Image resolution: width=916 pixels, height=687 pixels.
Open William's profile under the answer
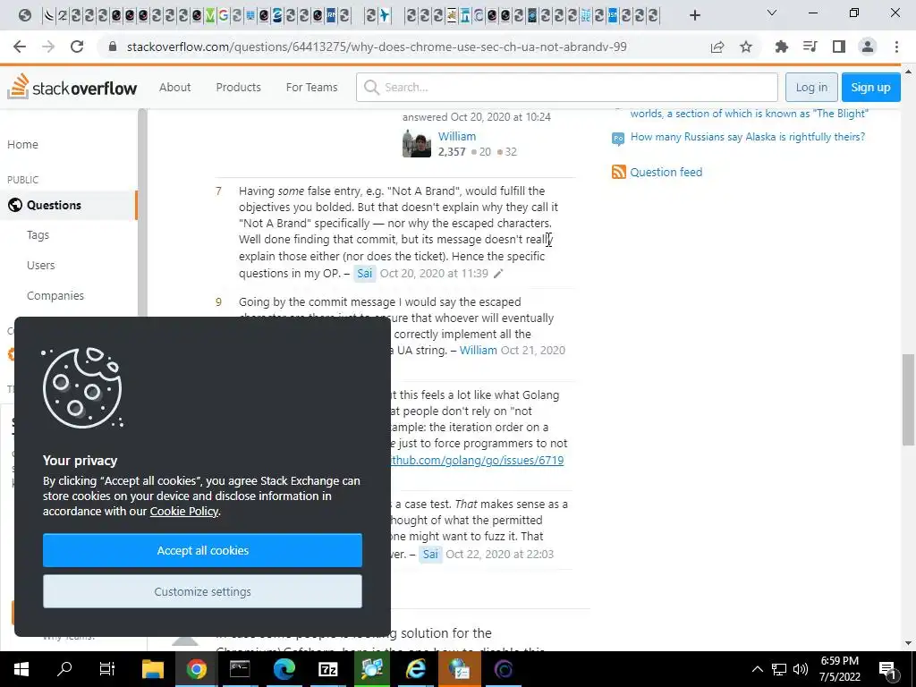click(x=457, y=136)
